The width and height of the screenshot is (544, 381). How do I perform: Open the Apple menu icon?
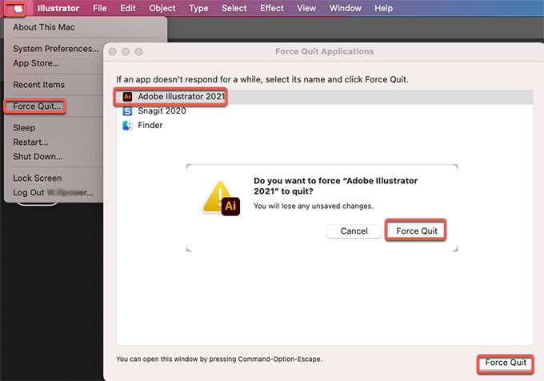coord(18,8)
